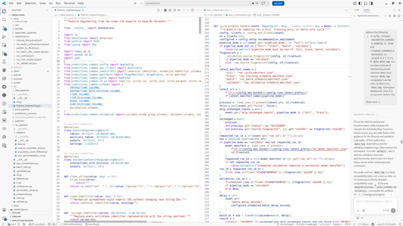Open the Selection menu
This screenshot has height=226, width=403.
[30, 3]
